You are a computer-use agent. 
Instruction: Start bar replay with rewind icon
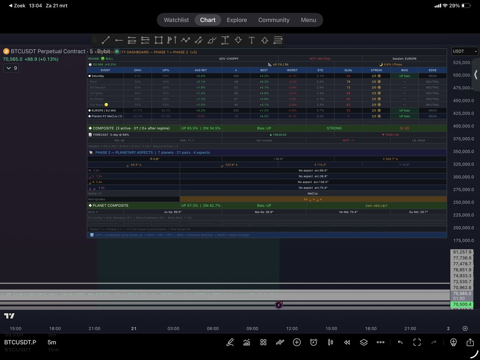347,342
